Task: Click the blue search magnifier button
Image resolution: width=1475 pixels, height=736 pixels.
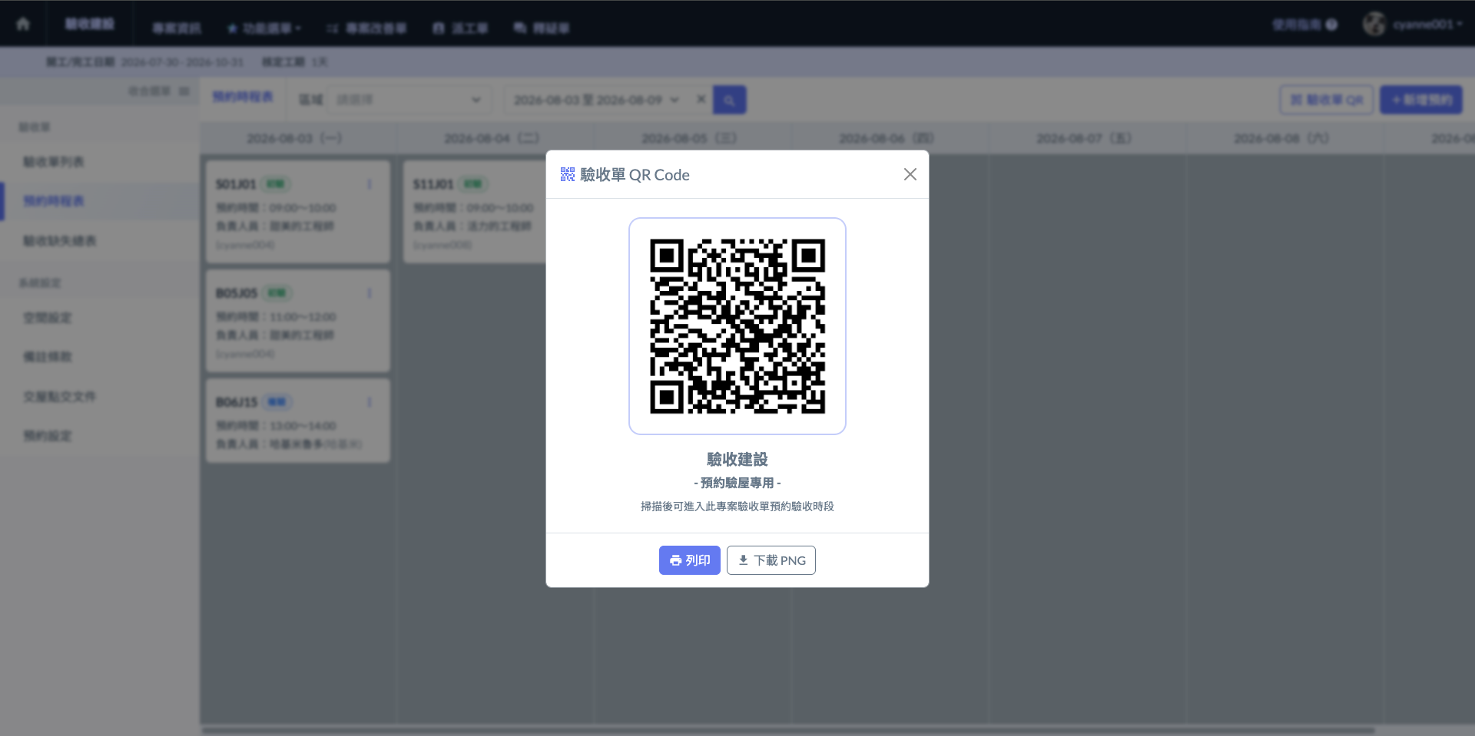Action: 729,100
